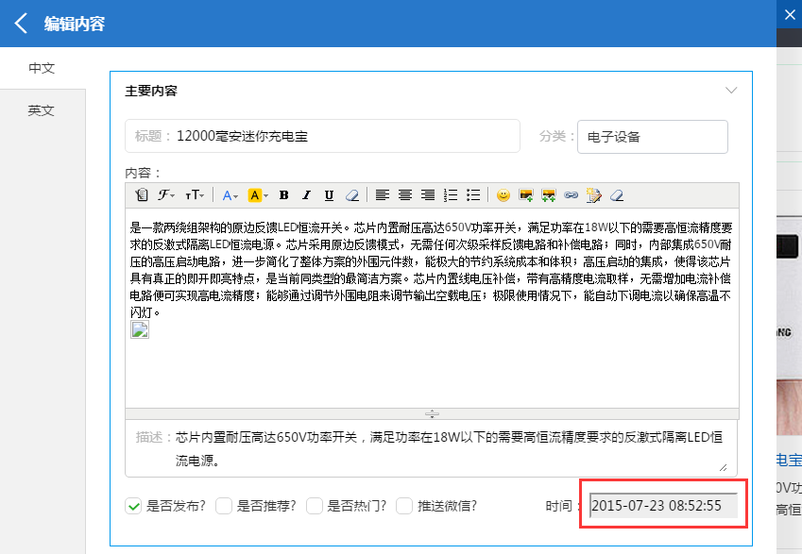This screenshot has width=802, height=554.
Task: Uncheck the 是否发布 checkbox
Action: point(133,506)
